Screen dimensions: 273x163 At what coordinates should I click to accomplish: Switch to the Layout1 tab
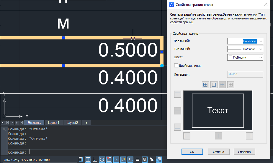click(54, 123)
